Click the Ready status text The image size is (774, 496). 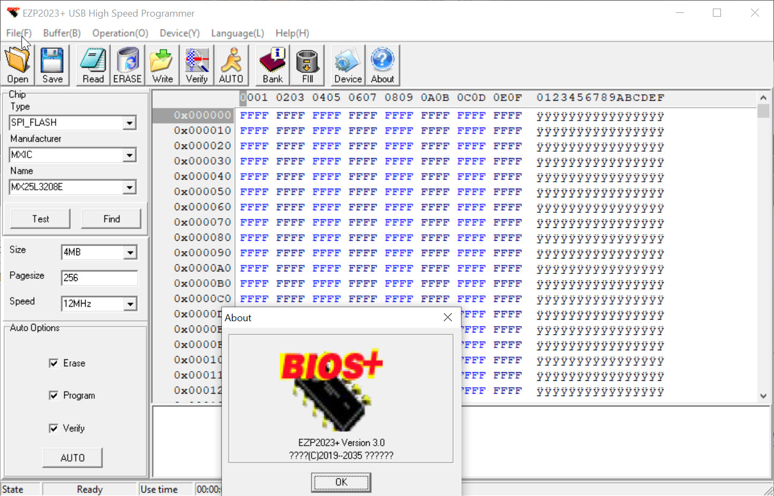(90, 489)
